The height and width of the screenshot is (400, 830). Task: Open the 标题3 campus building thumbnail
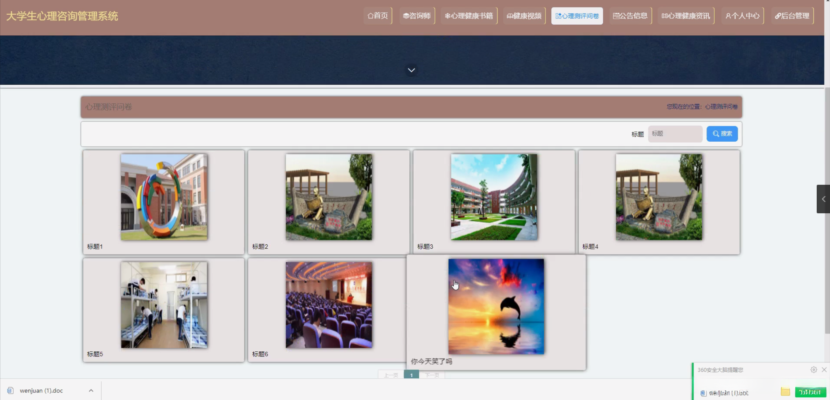(494, 197)
